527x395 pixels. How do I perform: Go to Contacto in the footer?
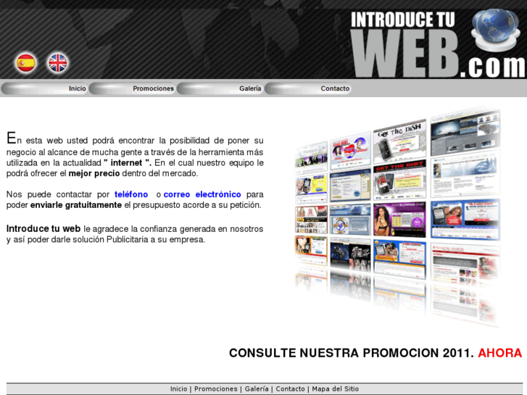290,389
